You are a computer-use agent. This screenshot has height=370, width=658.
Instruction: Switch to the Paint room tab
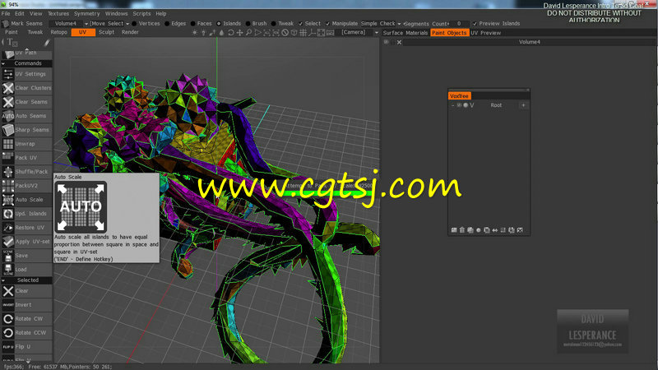pos(12,32)
